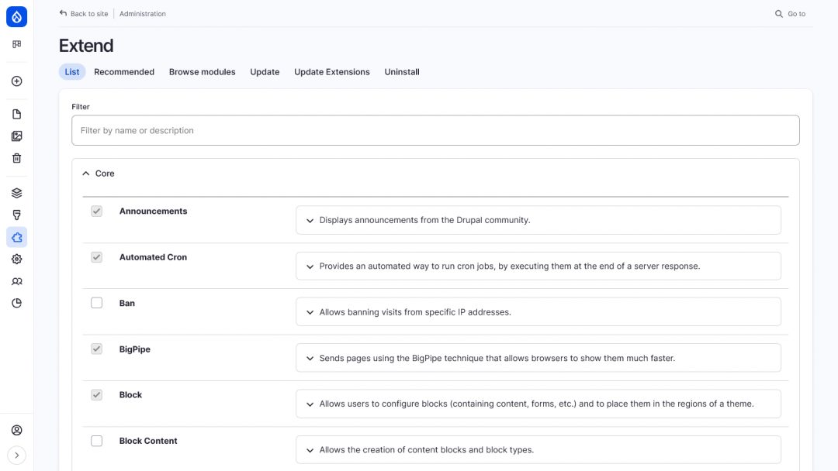
Task: Toggle the Automated Cron module checkbox
Action: point(96,257)
